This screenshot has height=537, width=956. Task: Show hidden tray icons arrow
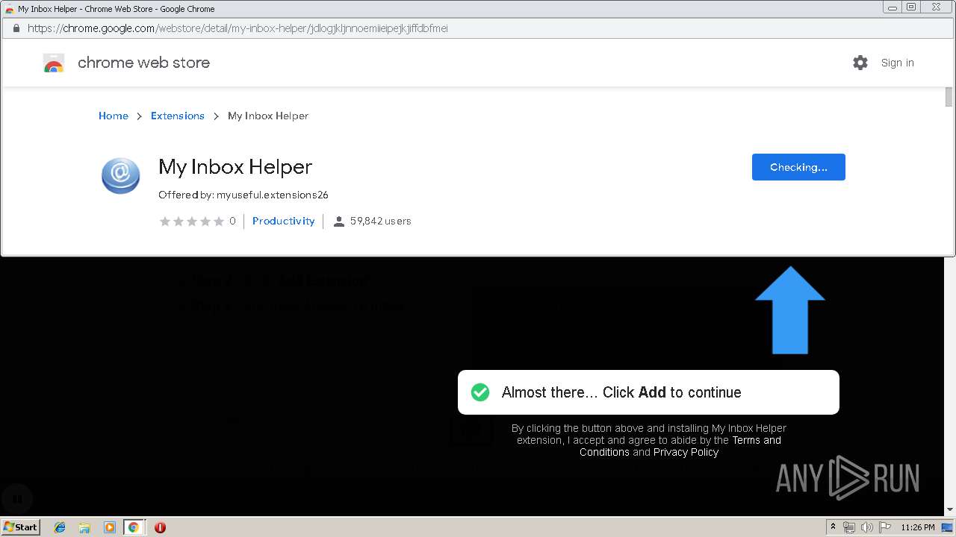[x=833, y=527]
